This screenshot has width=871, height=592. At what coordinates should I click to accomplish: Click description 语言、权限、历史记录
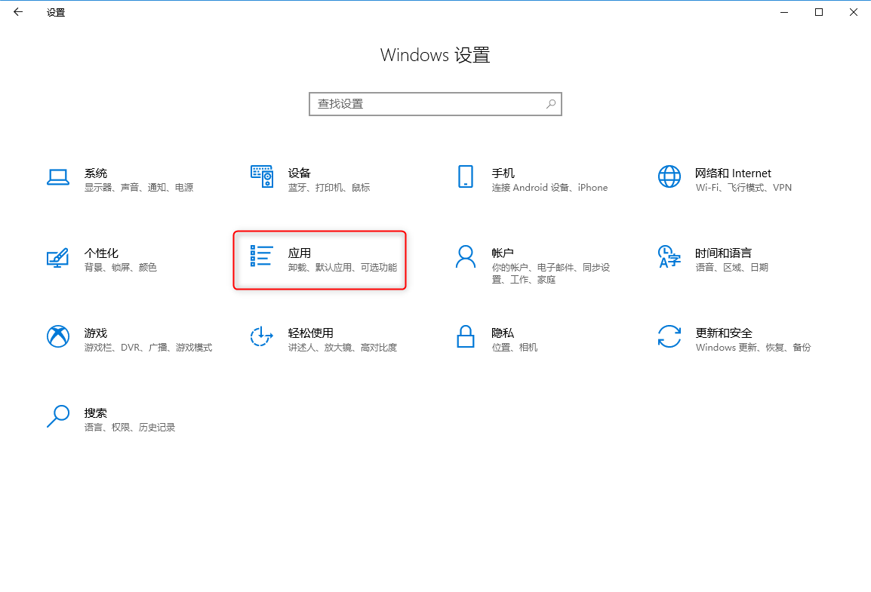pos(130,427)
